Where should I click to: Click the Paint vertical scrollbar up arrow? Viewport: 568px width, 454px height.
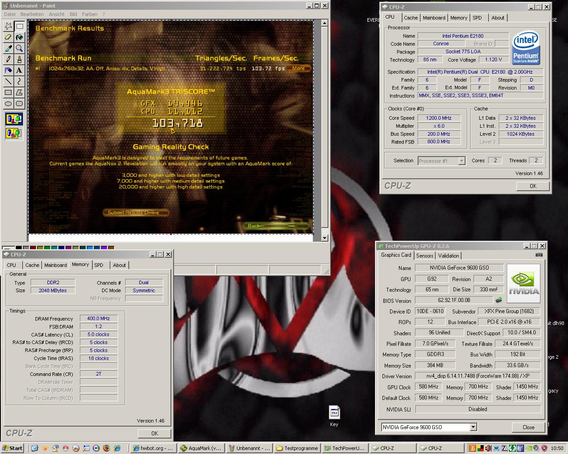[x=324, y=23]
